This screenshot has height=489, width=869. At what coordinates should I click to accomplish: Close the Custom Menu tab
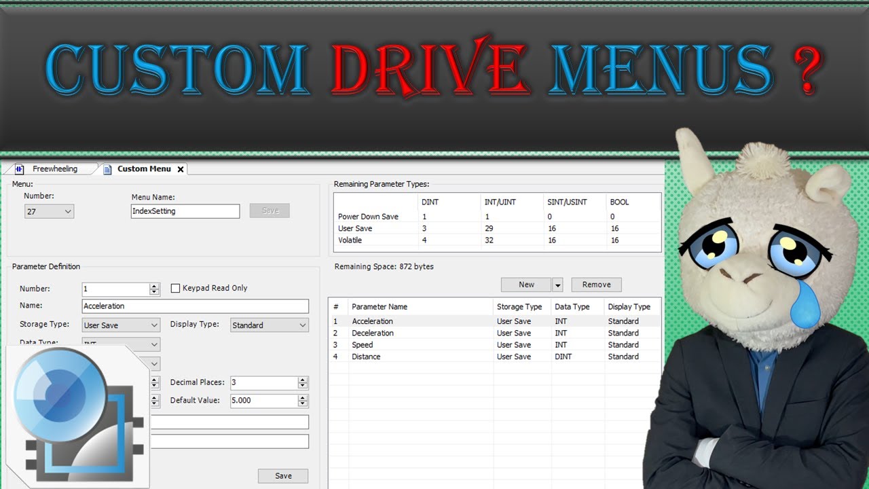(180, 170)
